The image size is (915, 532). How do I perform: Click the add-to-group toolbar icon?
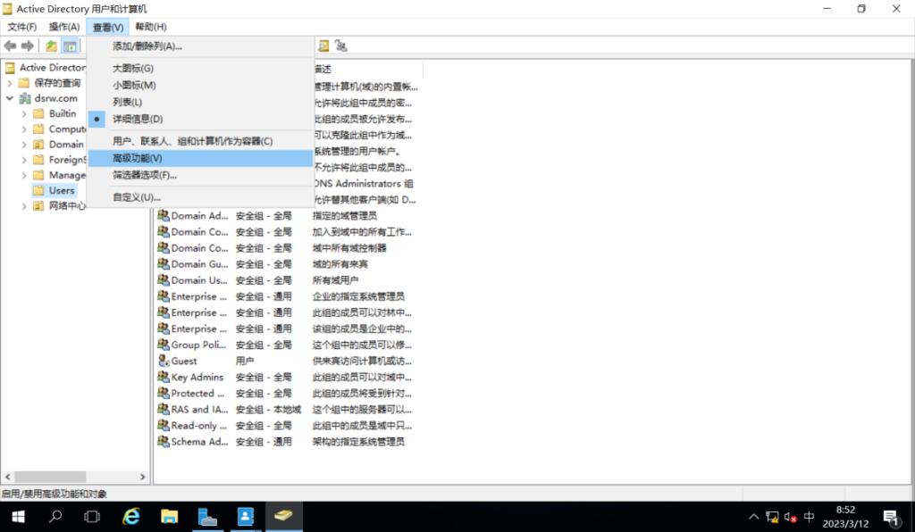click(341, 46)
